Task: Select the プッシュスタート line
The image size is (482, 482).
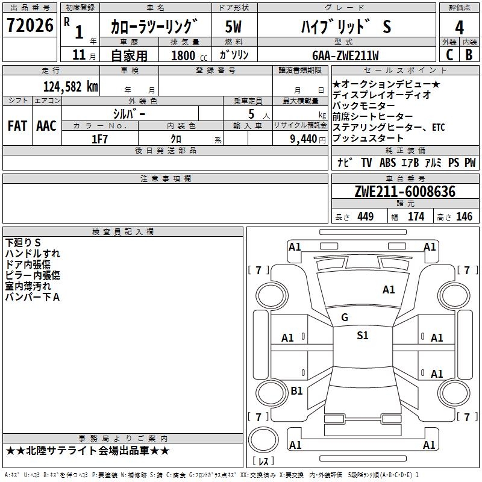Action: point(368,138)
